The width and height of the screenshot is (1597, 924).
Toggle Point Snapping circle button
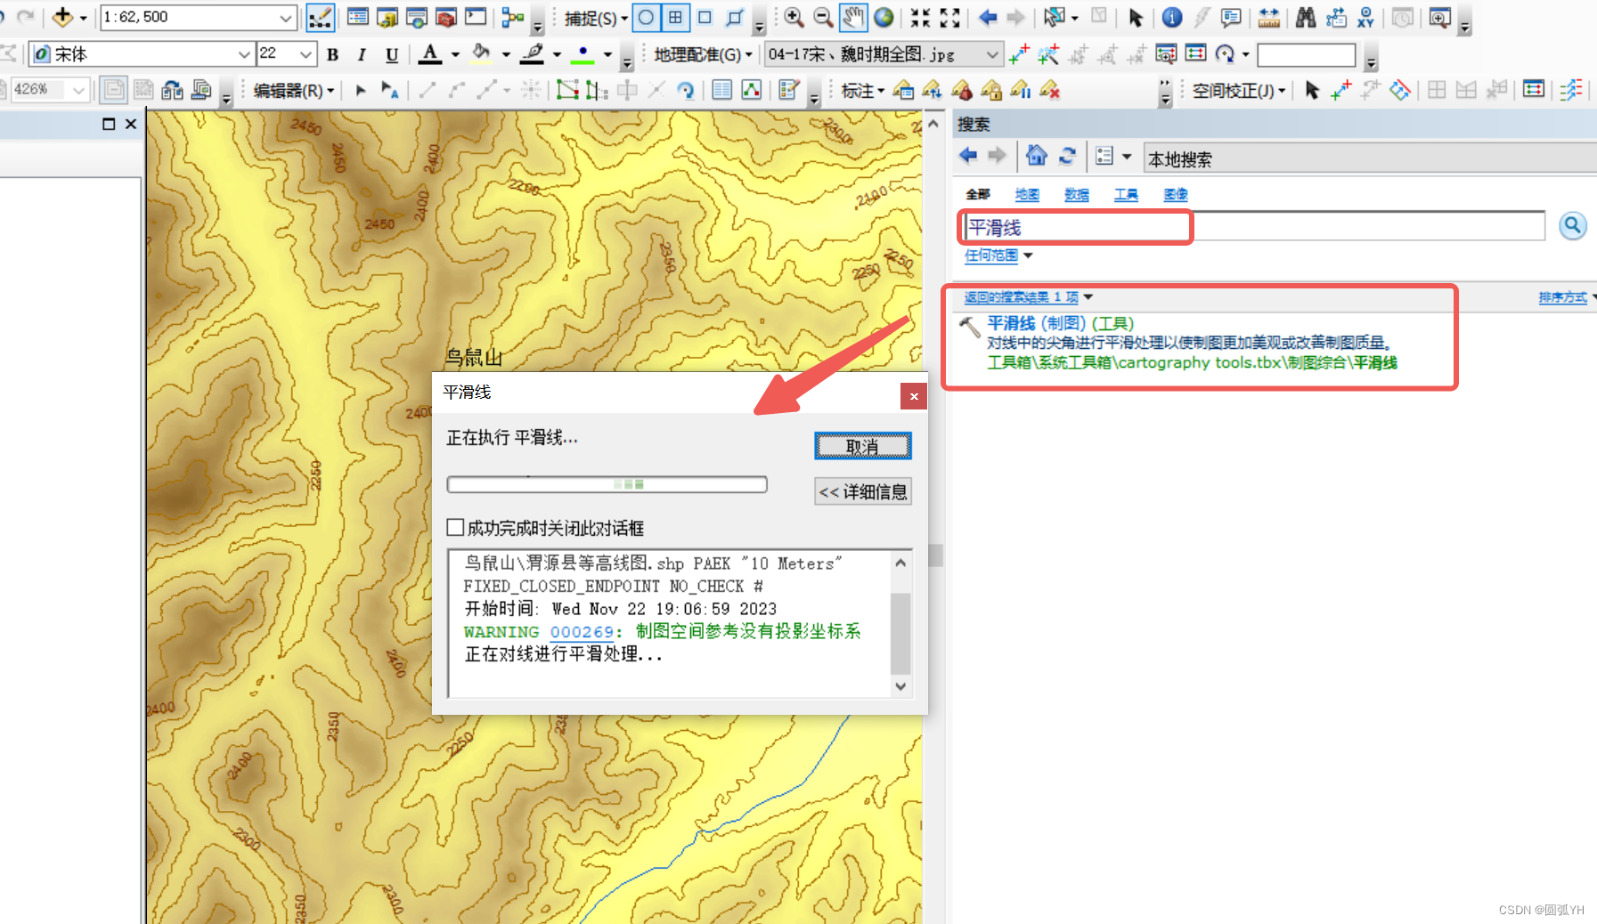coord(647,17)
